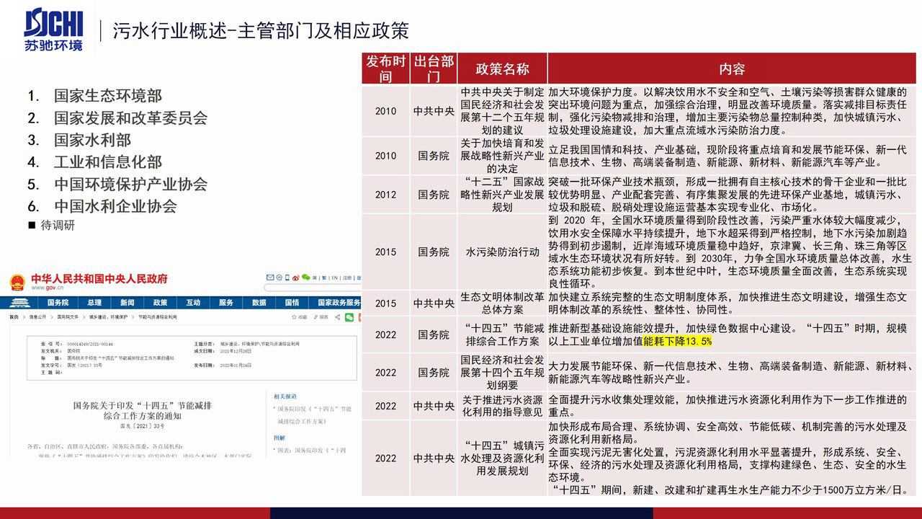Screen dimensions: 922x519
Task: Click the pencil 留言 comment icon
Action: point(315,317)
